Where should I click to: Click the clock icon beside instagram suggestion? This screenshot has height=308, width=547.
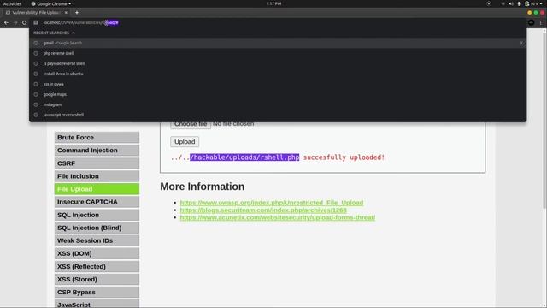pyautogui.click(x=36, y=104)
